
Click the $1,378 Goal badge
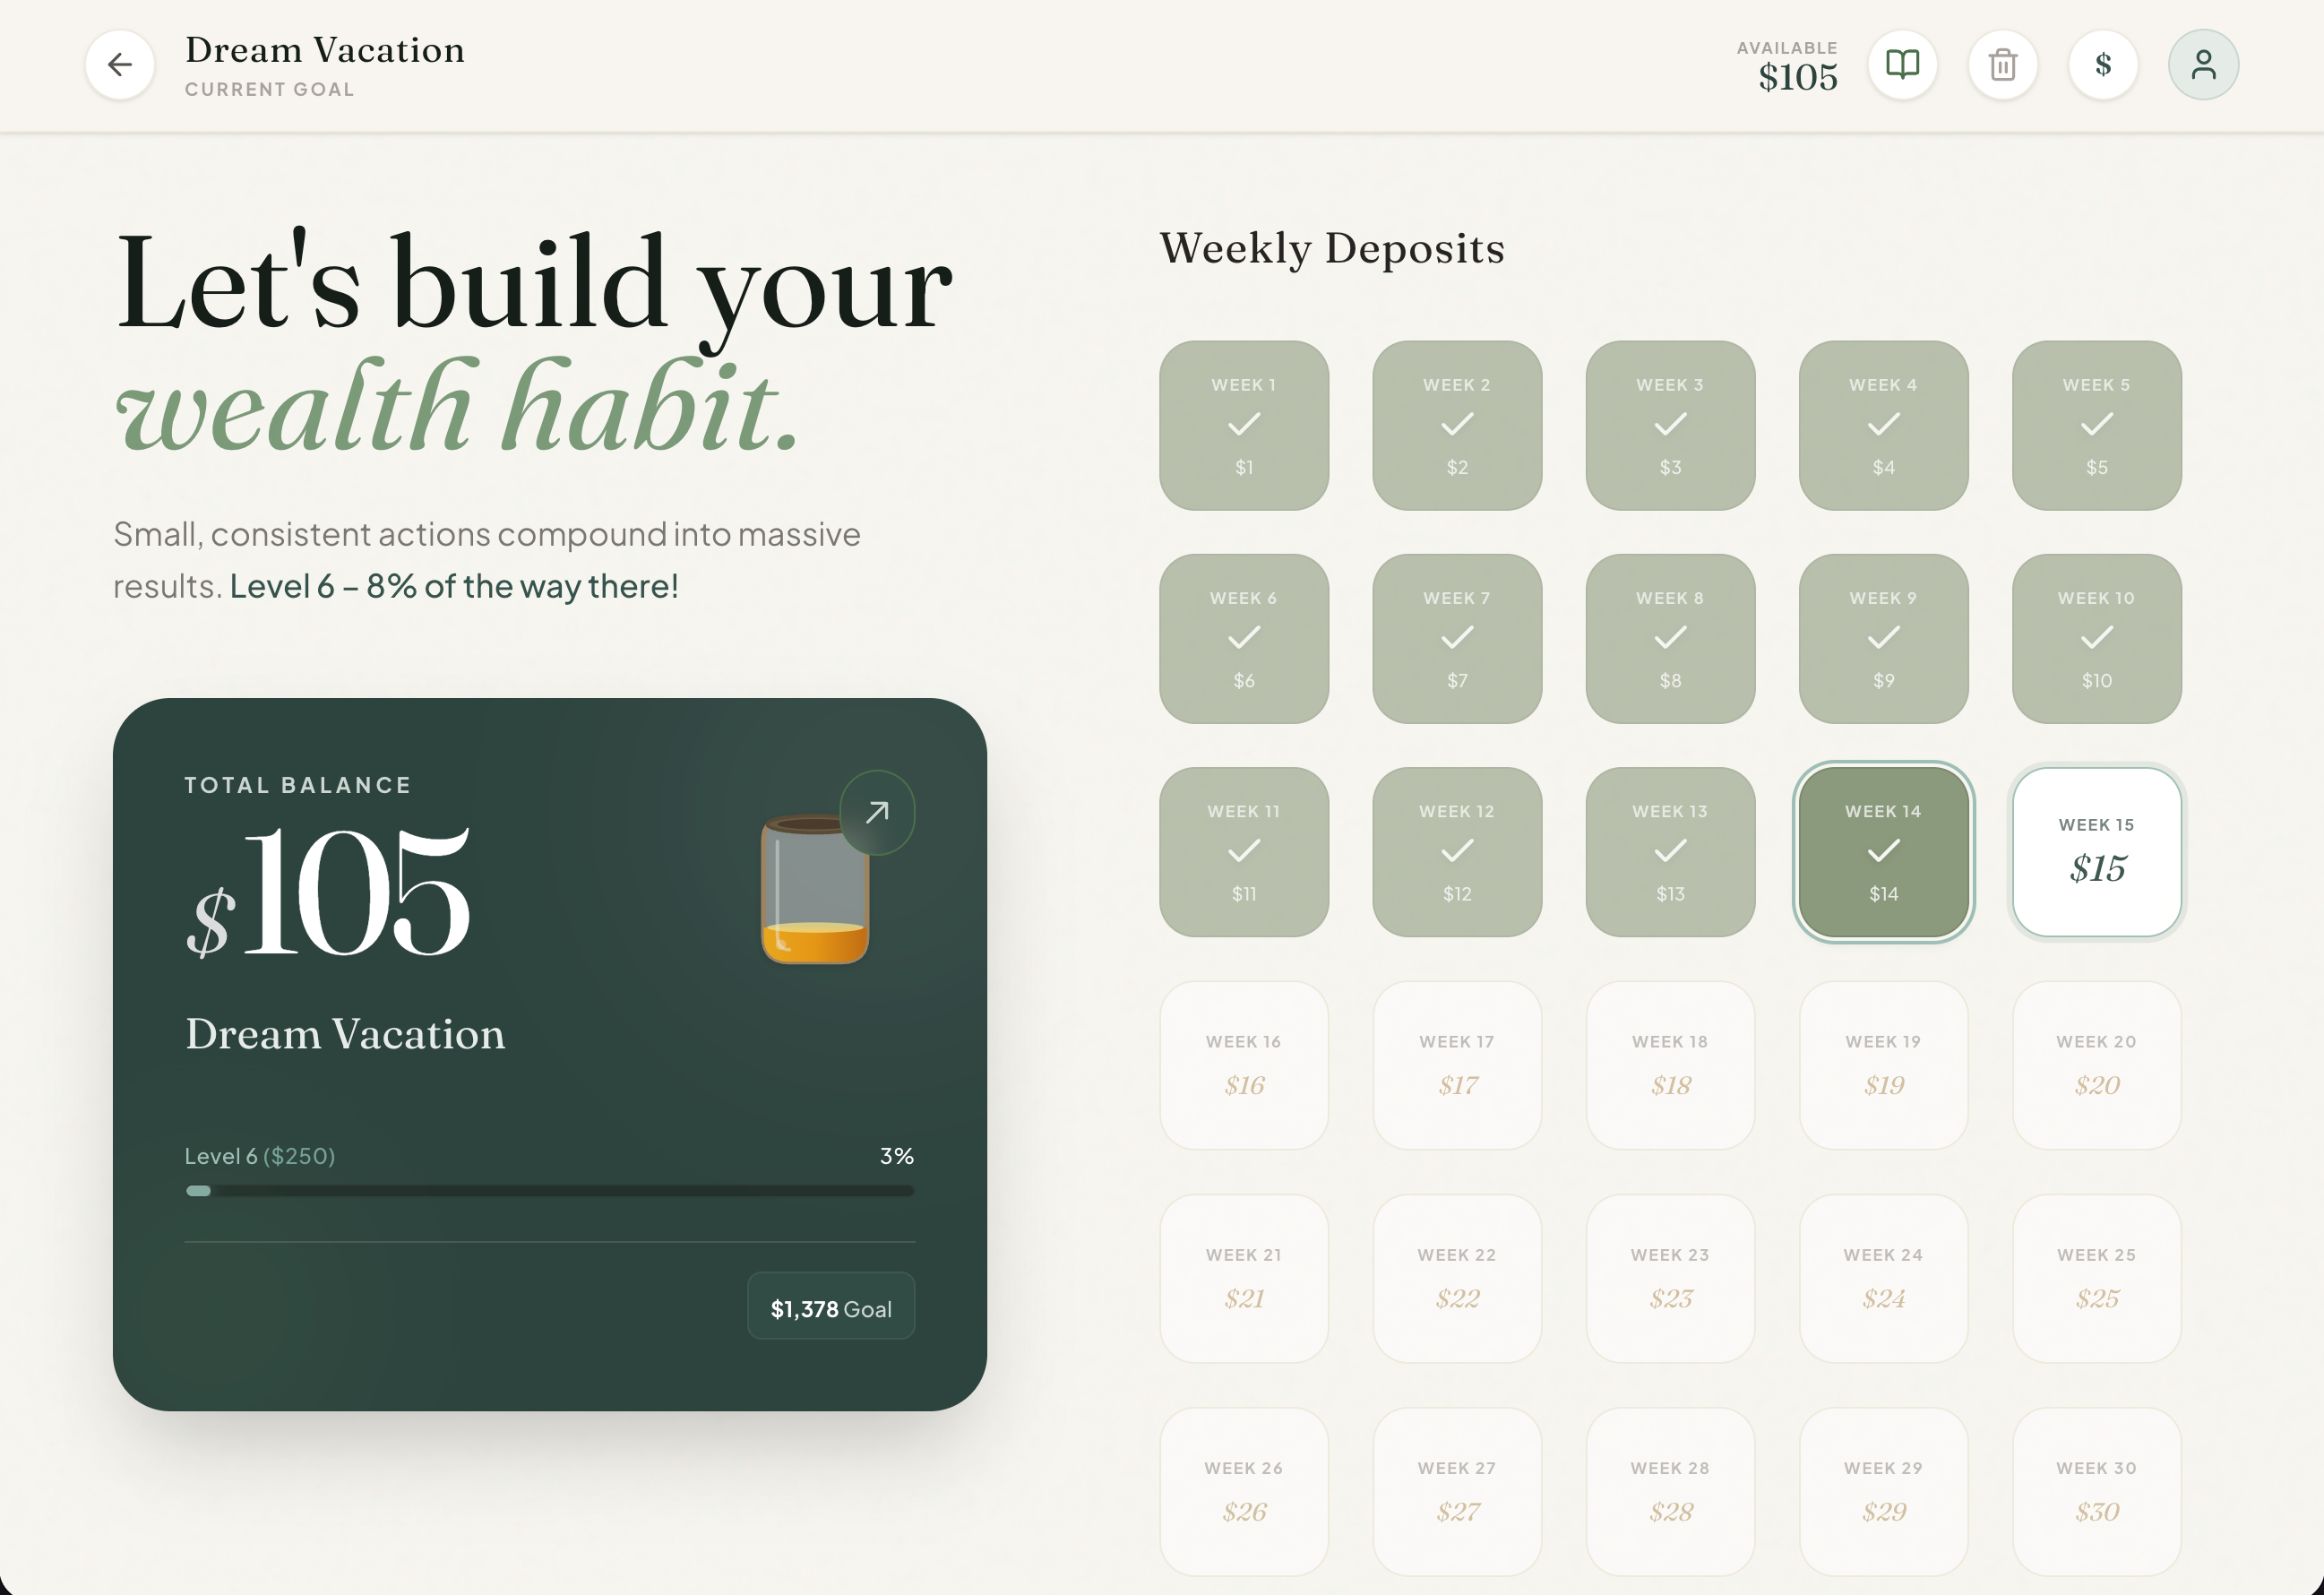tap(831, 1306)
